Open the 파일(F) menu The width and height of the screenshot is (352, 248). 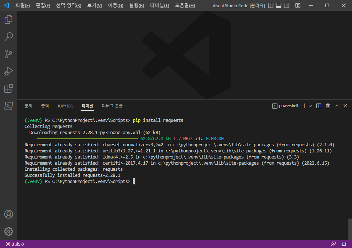tap(22, 5)
